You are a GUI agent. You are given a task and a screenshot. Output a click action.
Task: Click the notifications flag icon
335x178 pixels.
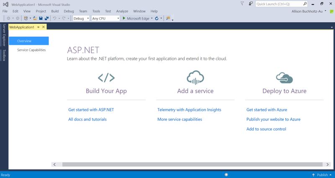[242, 4]
